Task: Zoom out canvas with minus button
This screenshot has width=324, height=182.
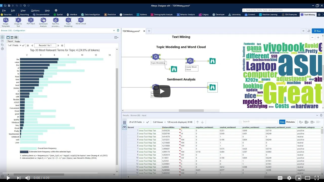Action: [313, 38]
